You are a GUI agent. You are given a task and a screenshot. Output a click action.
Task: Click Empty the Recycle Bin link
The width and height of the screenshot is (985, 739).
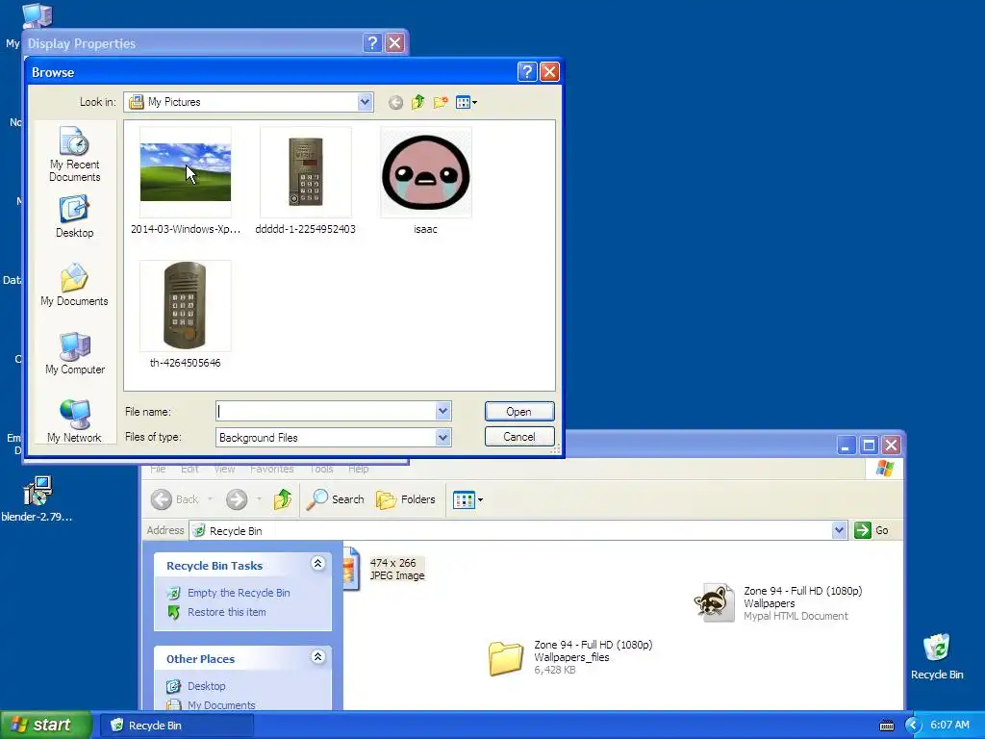[239, 593]
